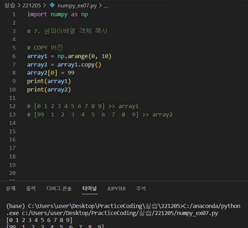Switch to the 출력 panel tab
Screen dimensions: 248x228
tap(31, 188)
